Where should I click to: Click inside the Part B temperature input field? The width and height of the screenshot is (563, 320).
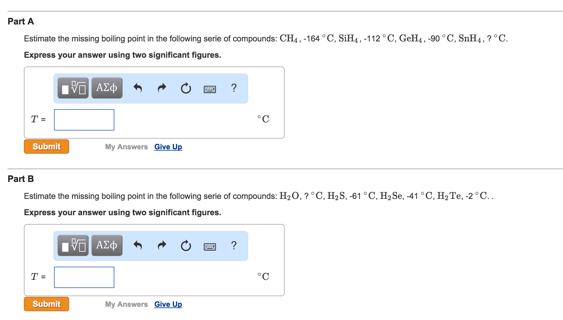[84, 277]
